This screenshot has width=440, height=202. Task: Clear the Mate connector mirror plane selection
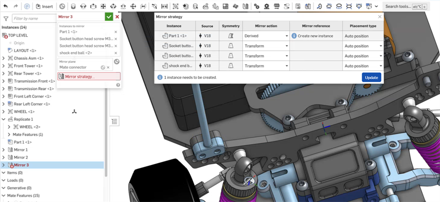click(x=108, y=68)
